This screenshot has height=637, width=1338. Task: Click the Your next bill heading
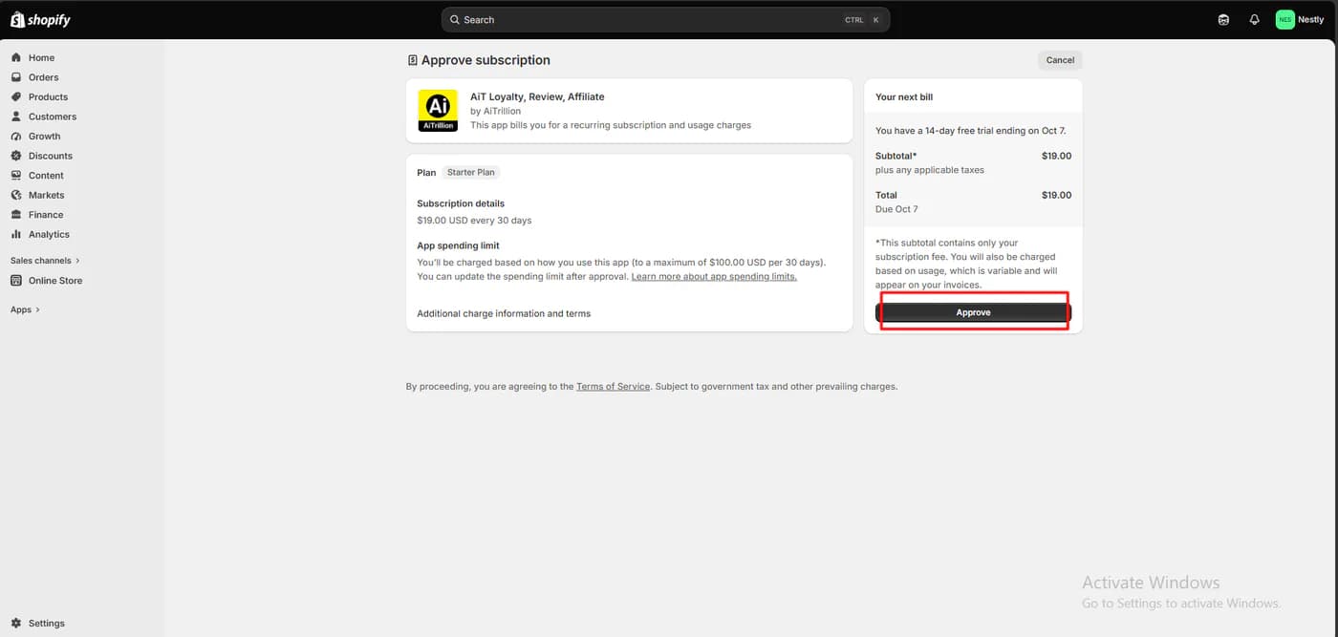pyautogui.click(x=904, y=97)
